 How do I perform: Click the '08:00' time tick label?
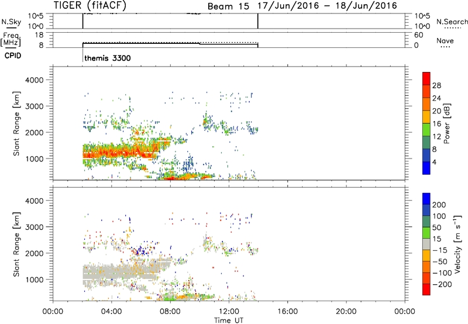click(170, 312)
